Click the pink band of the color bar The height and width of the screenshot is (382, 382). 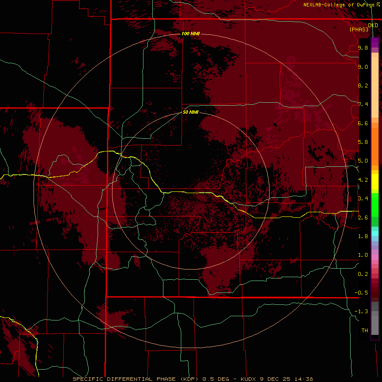375,257
